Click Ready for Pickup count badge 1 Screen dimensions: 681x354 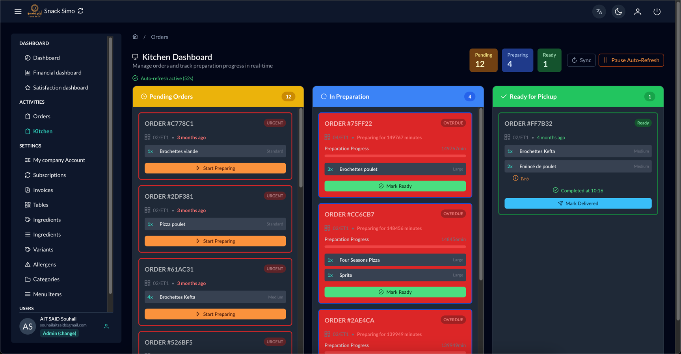point(649,97)
